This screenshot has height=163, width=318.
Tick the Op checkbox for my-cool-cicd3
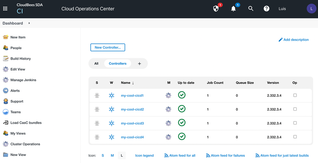tap(295, 123)
